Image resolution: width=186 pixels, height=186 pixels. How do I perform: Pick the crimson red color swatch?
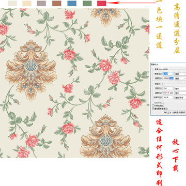click(102, 3)
